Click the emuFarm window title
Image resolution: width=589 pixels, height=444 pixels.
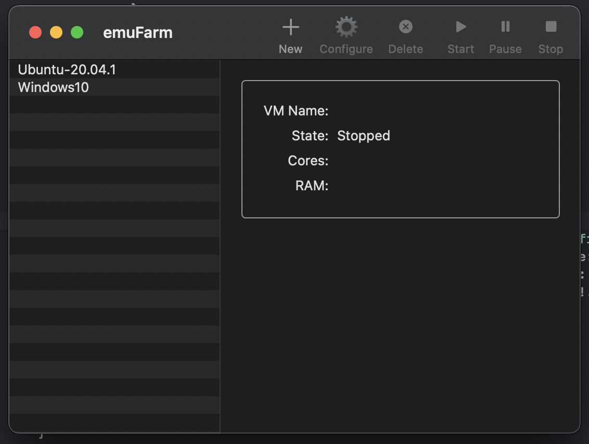point(138,33)
